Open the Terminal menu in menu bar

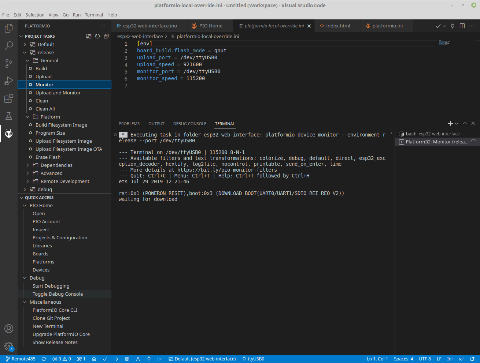(94, 15)
